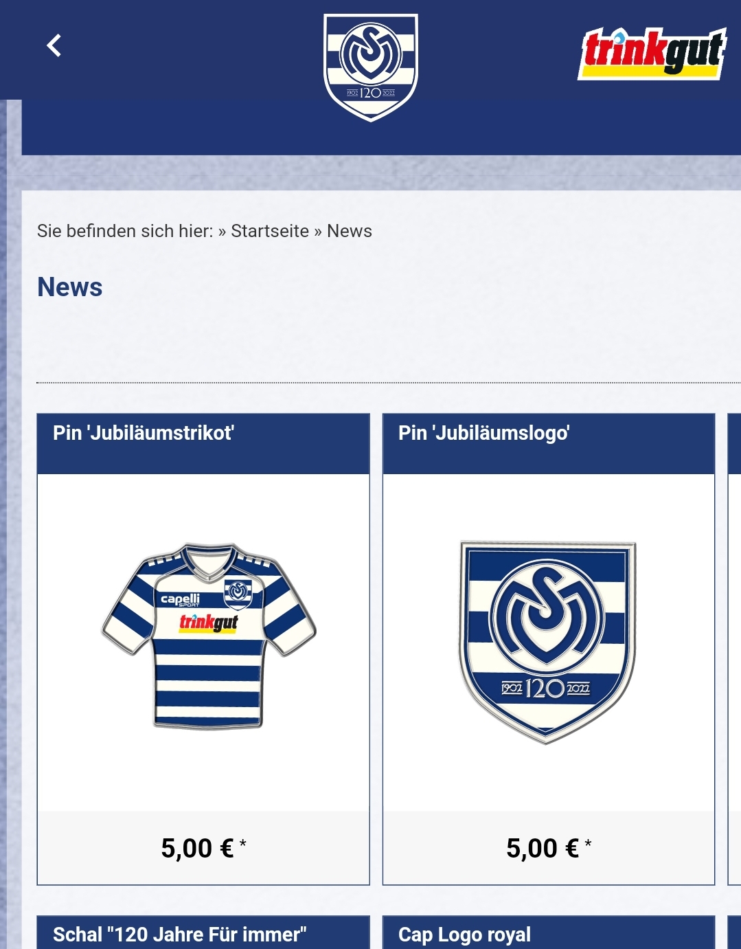Open the striped jersey pin image
This screenshot has width=741, height=949.
point(209,636)
